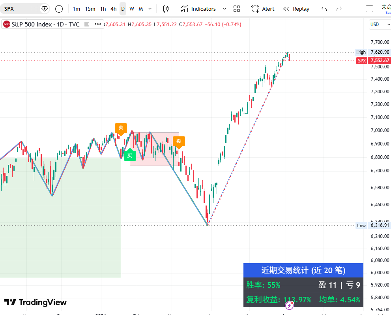
Task: Choose the W weekly timeframe
Action: tap(132, 9)
